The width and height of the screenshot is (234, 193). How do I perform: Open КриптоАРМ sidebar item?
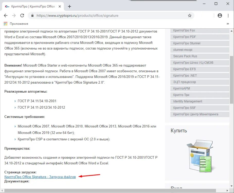click(x=200, y=89)
